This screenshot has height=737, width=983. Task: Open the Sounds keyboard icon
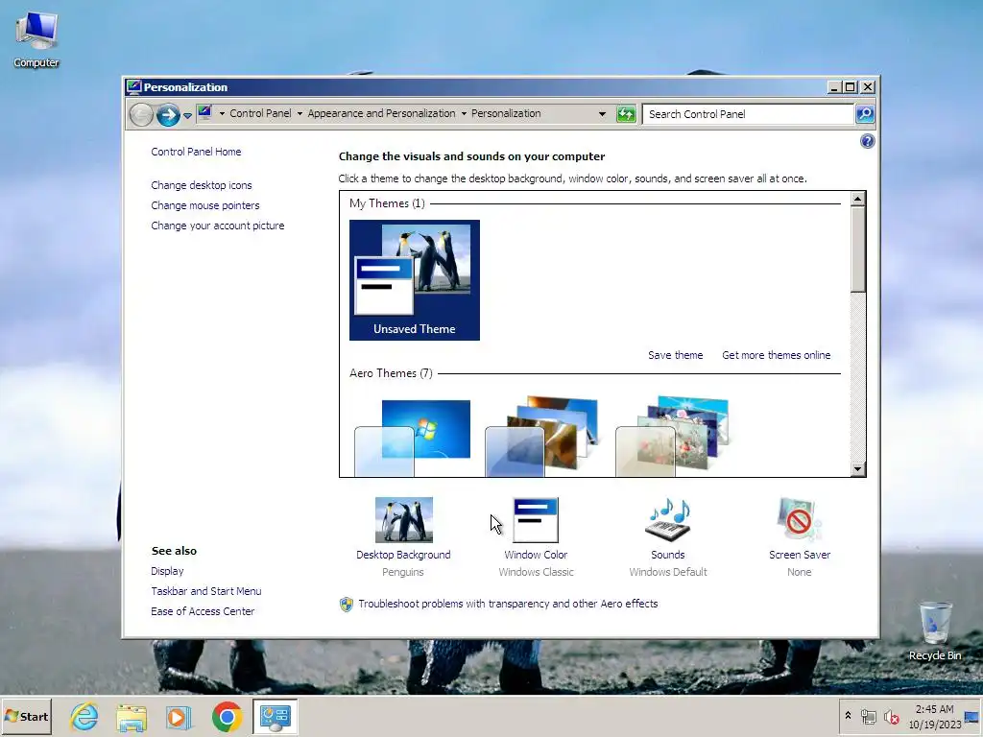click(x=668, y=519)
